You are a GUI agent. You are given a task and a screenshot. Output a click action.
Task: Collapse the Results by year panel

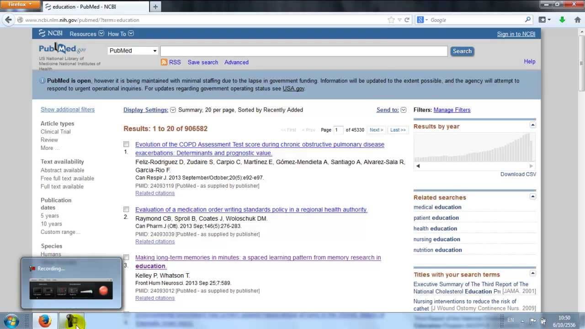coord(532,125)
